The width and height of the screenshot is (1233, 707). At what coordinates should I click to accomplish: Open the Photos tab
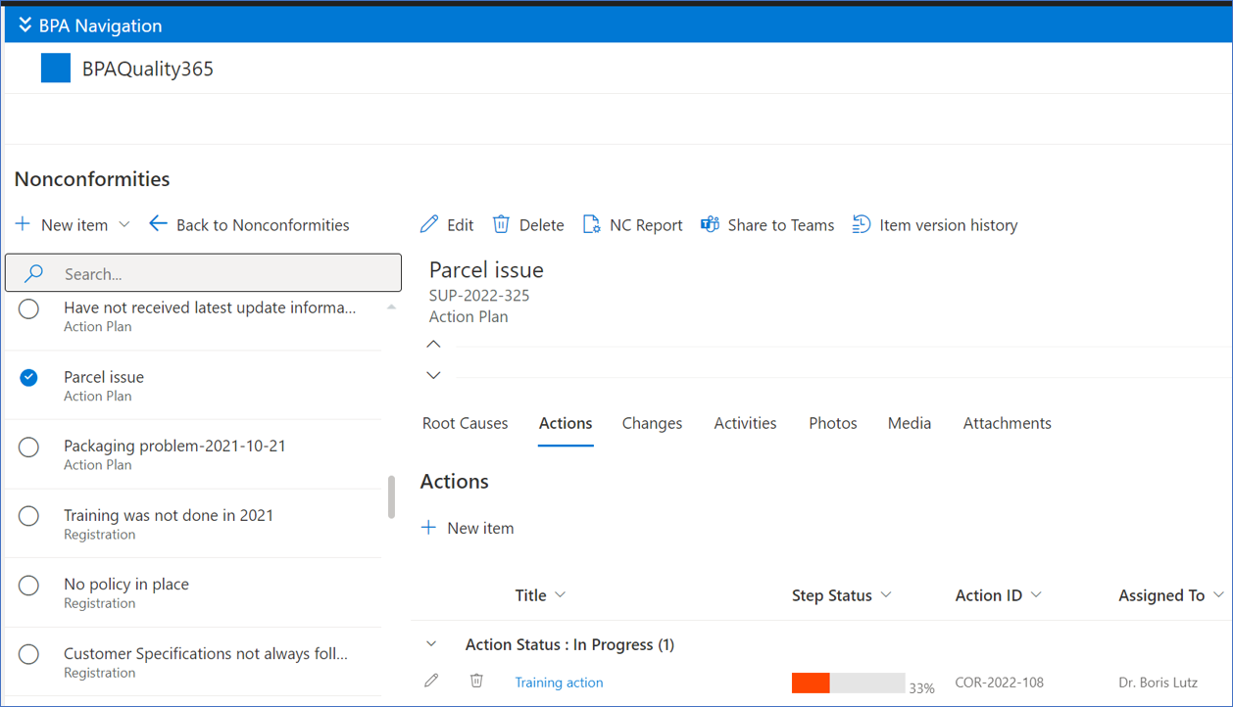point(833,423)
